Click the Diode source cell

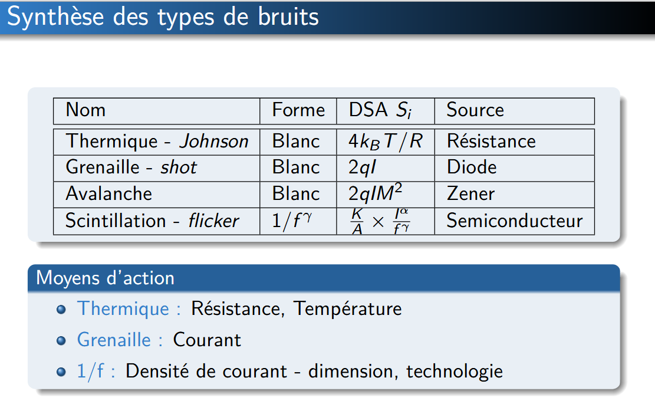(472, 167)
